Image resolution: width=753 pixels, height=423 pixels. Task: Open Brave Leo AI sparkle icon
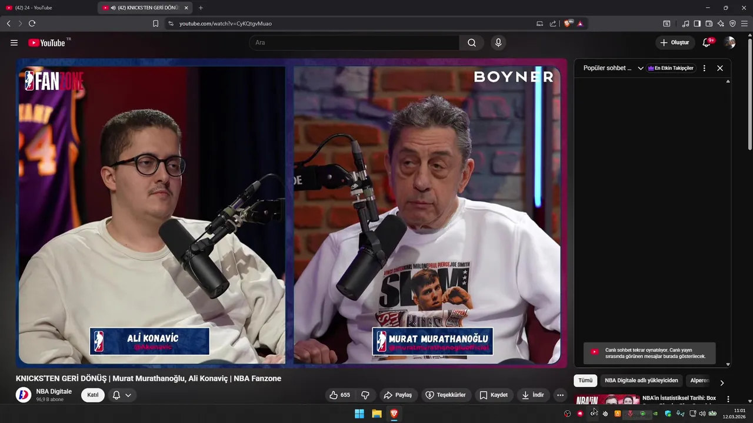point(721,23)
